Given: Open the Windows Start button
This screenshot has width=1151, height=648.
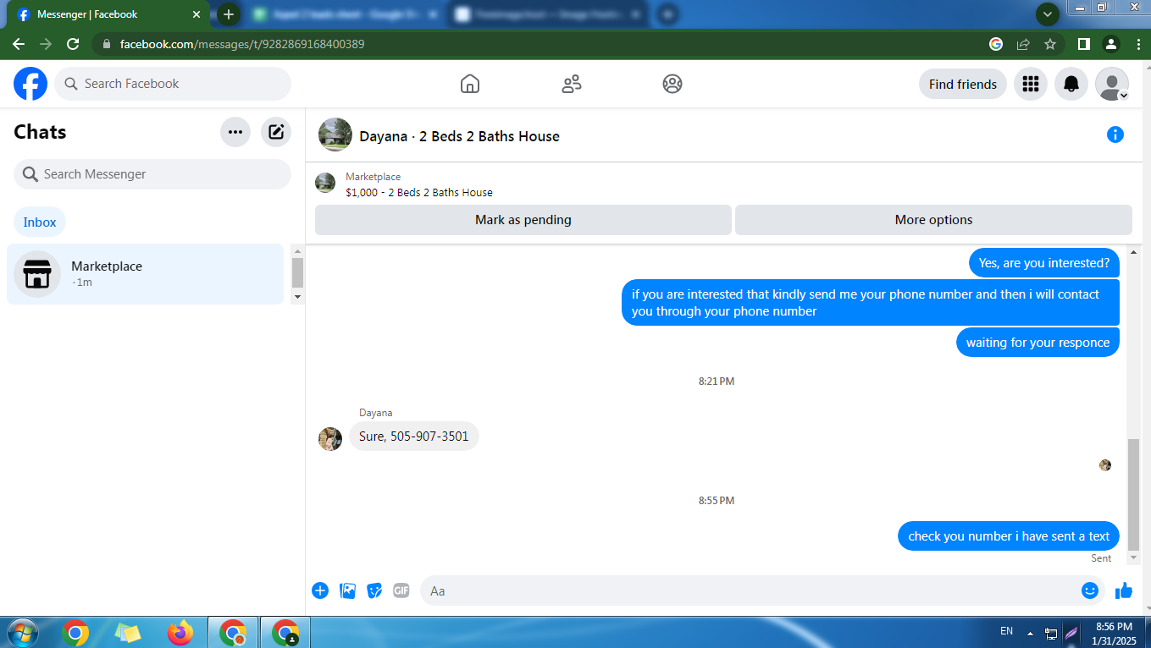Looking at the screenshot, I should [21, 632].
